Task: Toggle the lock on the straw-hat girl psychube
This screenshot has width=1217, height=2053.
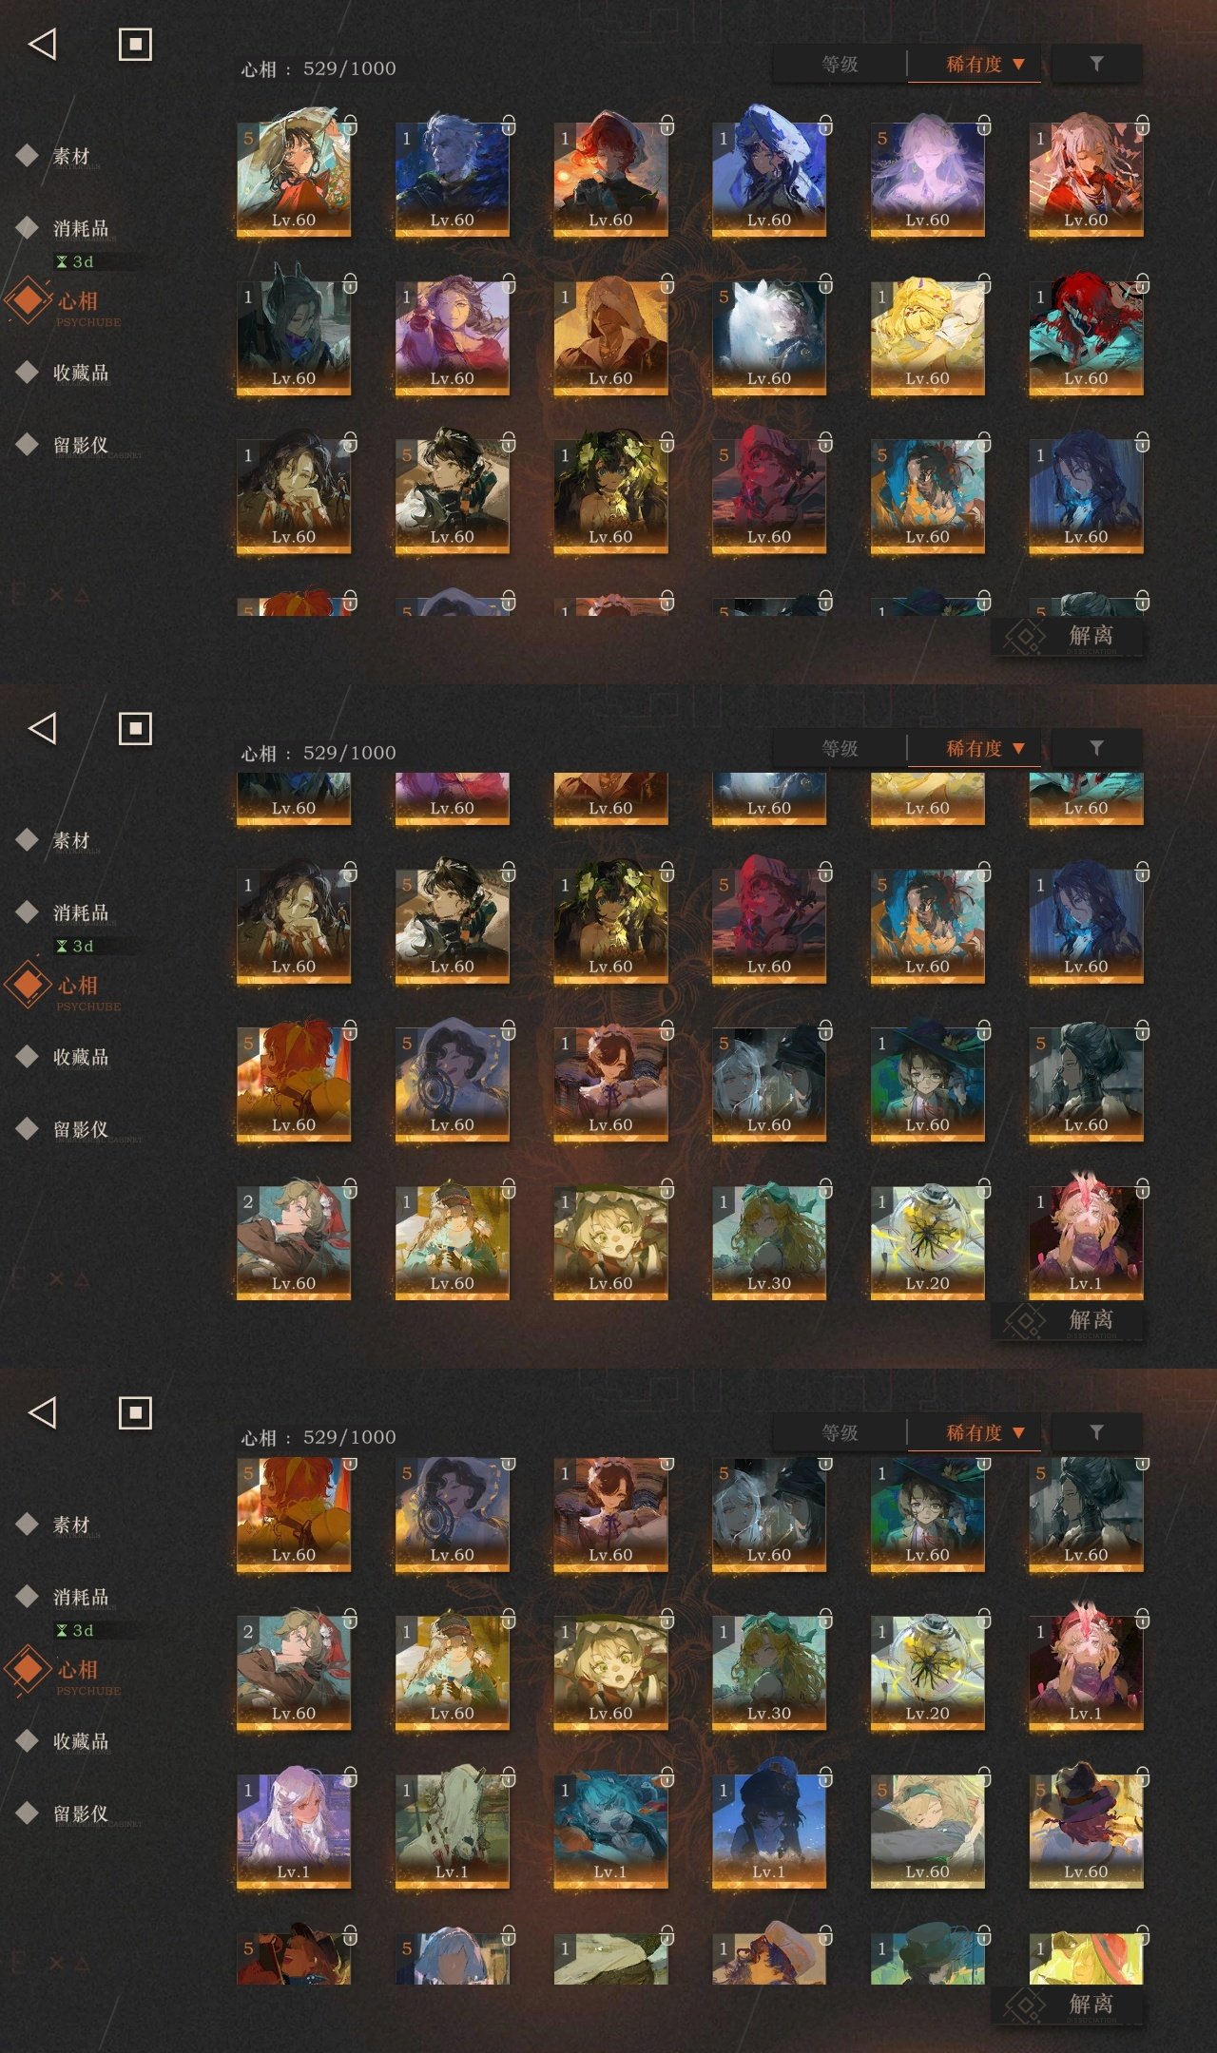Action: point(350,125)
